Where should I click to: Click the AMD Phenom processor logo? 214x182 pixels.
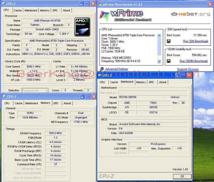82,27
